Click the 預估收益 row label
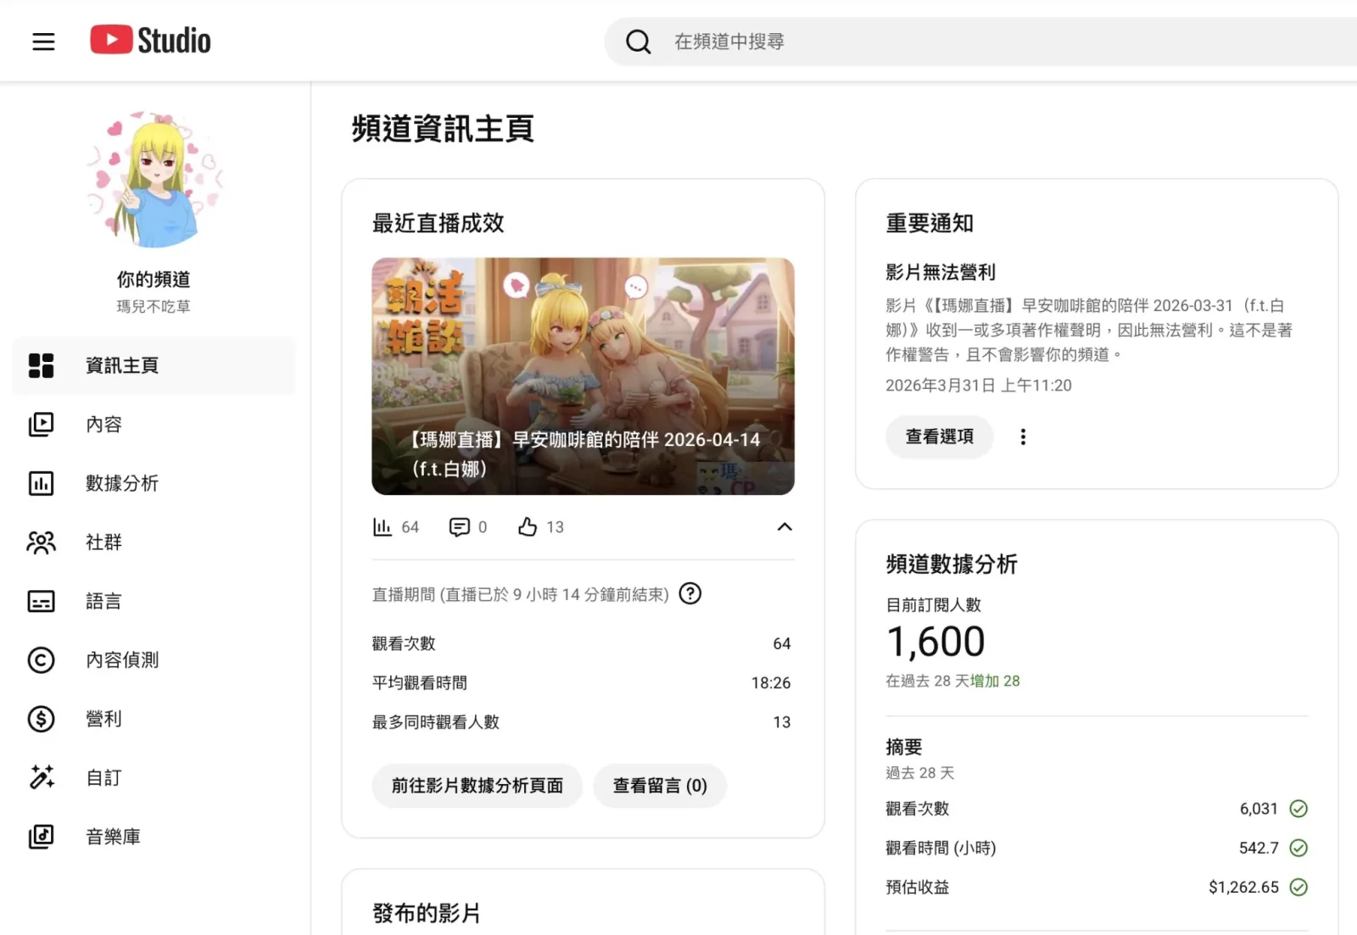The width and height of the screenshot is (1357, 935). click(918, 888)
